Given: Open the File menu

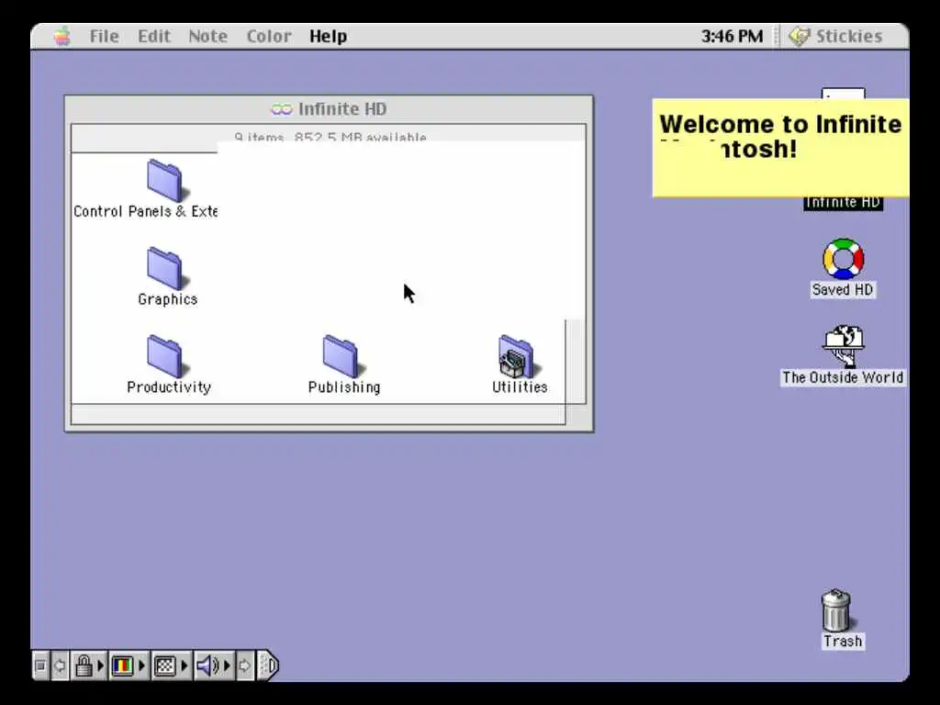Looking at the screenshot, I should [x=105, y=37].
